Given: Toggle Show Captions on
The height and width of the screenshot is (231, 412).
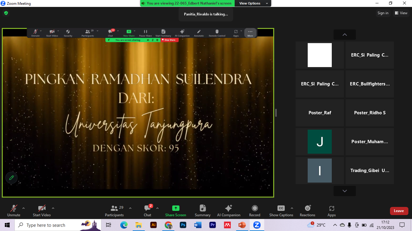Looking at the screenshot, I should (x=281, y=211).
